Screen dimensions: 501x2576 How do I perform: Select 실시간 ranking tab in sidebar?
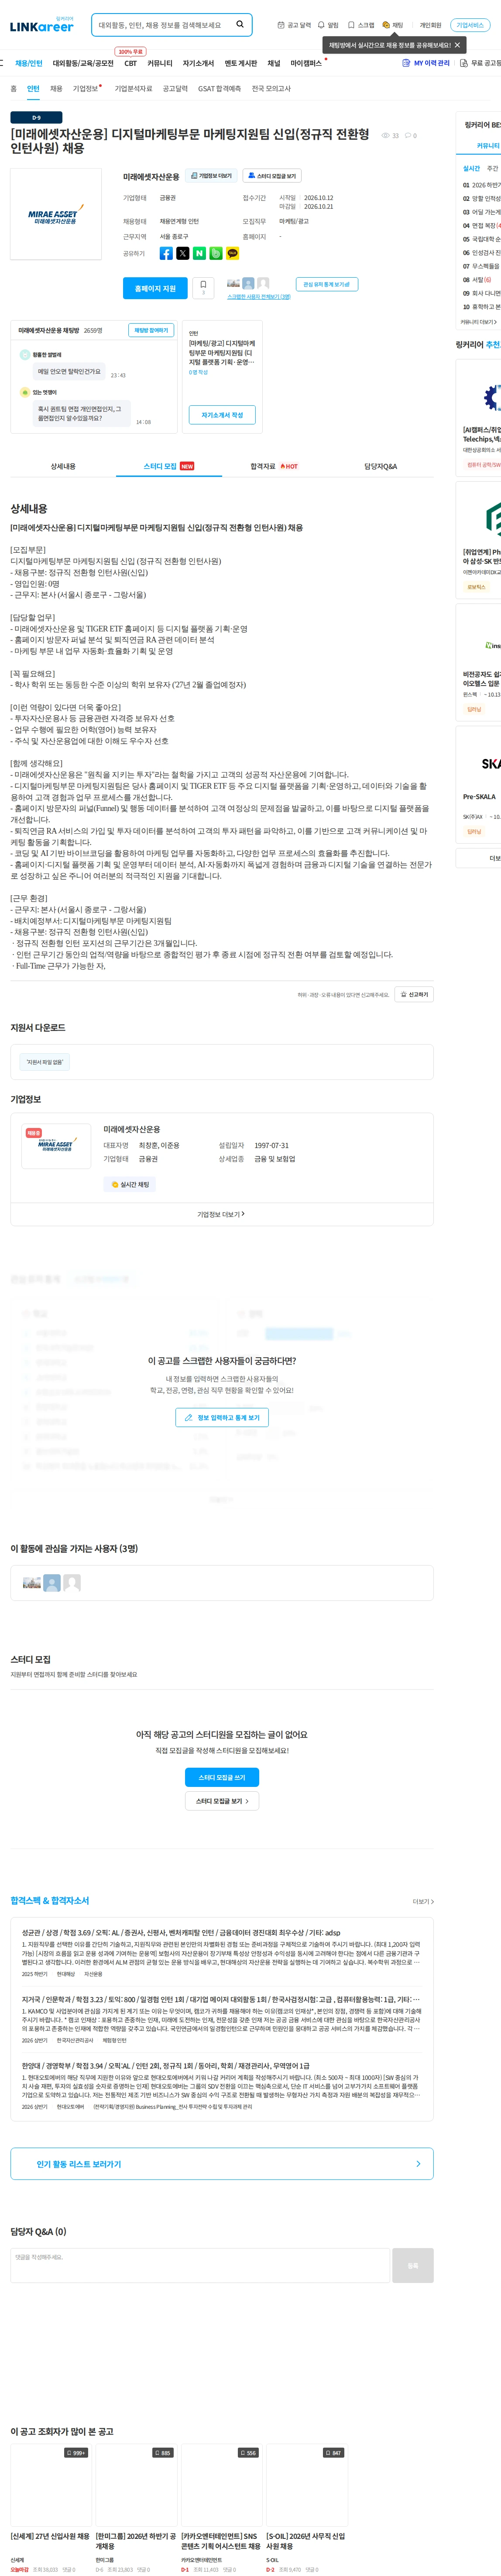tap(471, 169)
